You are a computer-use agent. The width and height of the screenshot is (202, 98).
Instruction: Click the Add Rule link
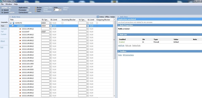121,46
